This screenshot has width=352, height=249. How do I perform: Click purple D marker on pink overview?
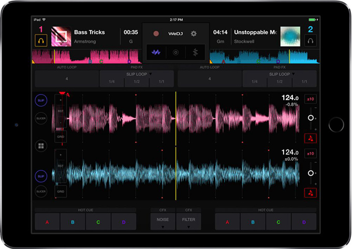129,61
